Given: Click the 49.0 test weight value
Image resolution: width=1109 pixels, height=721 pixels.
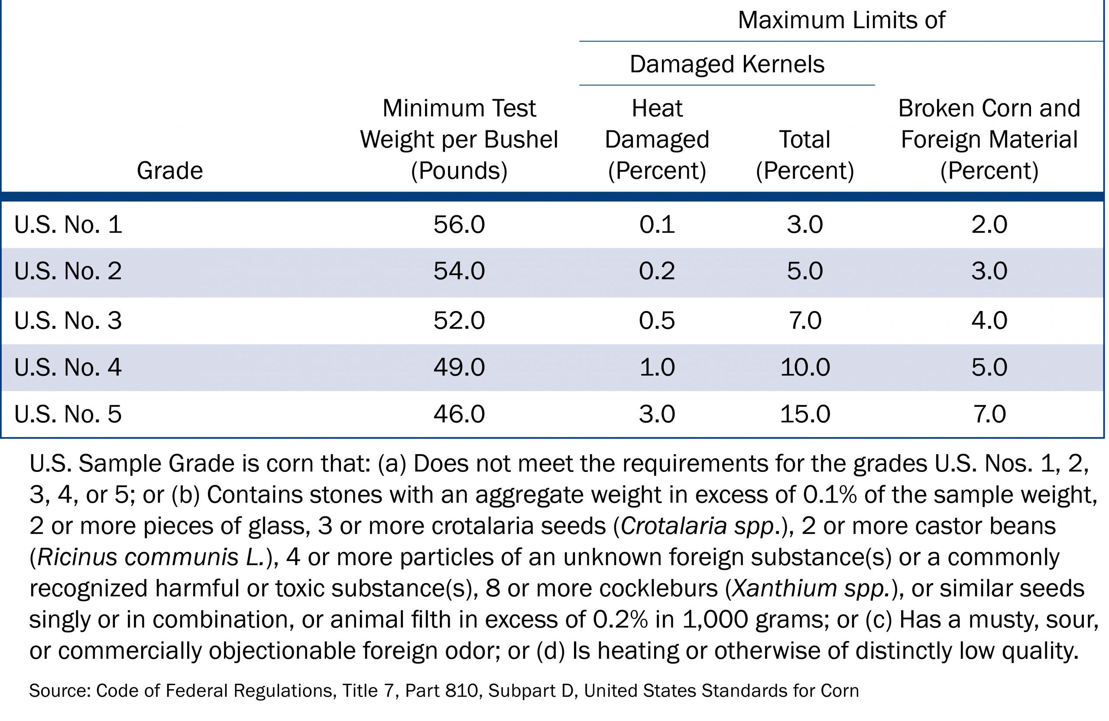Looking at the screenshot, I should (x=459, y=367).
